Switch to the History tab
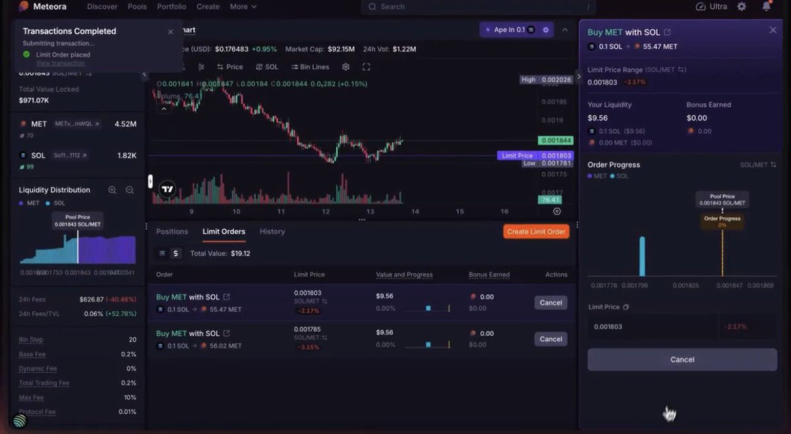 (x=272, y=232)
